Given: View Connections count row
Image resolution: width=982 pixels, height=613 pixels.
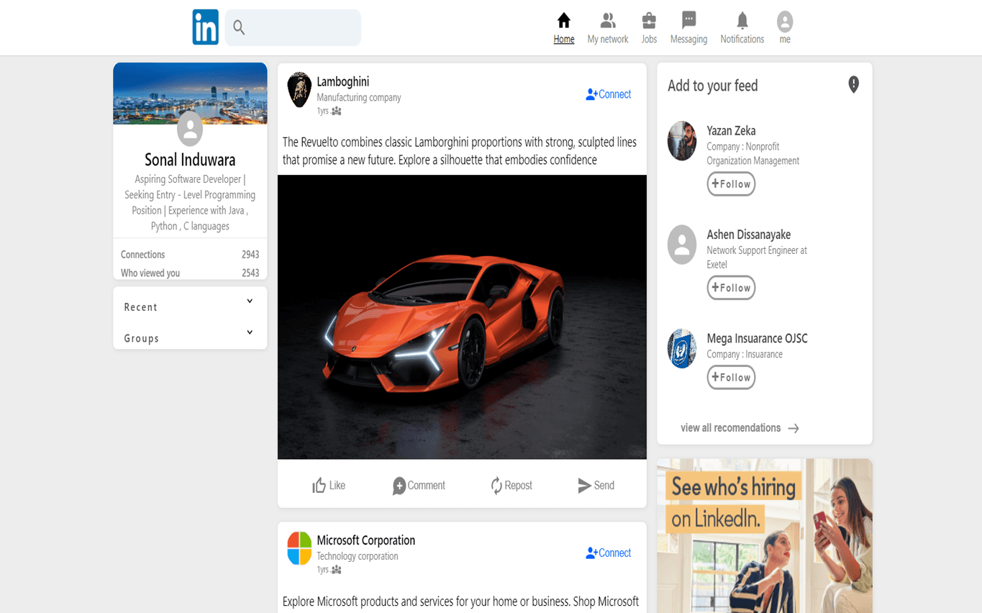Looking at the screenshot, I should tap(190, 255).
